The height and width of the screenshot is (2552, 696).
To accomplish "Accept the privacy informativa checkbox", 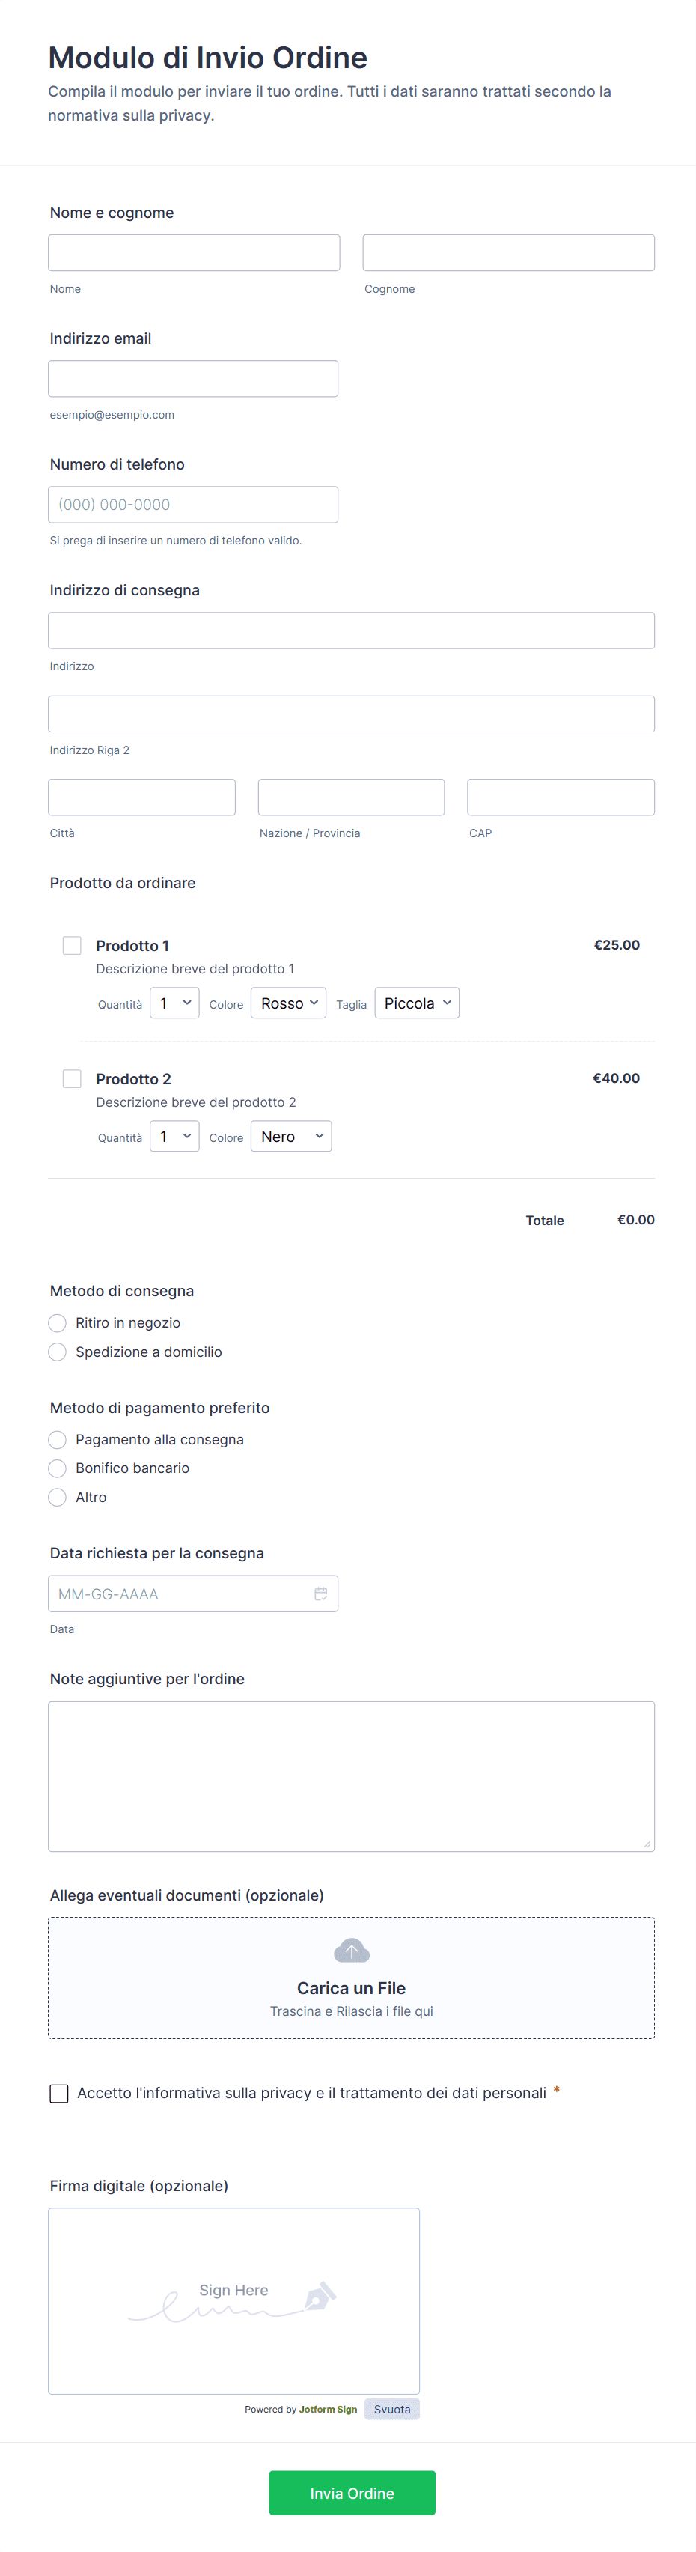I will point(59,2093).
